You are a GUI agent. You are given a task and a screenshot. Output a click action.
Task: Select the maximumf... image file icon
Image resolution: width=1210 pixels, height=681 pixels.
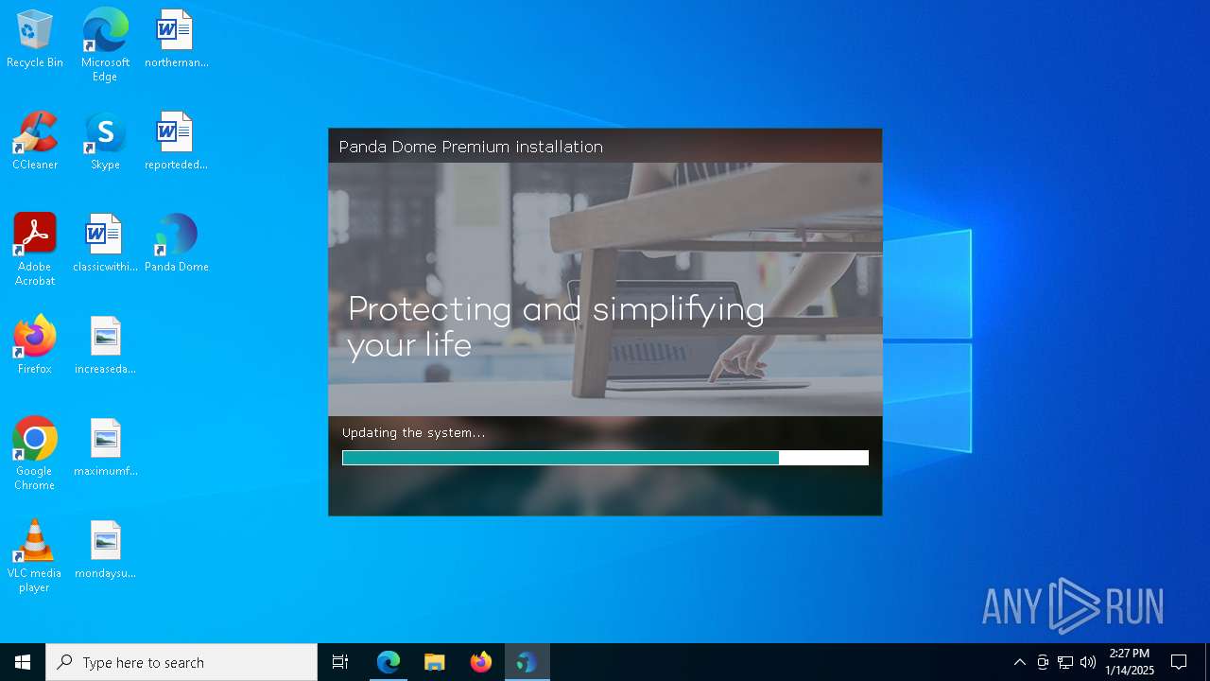105,448
